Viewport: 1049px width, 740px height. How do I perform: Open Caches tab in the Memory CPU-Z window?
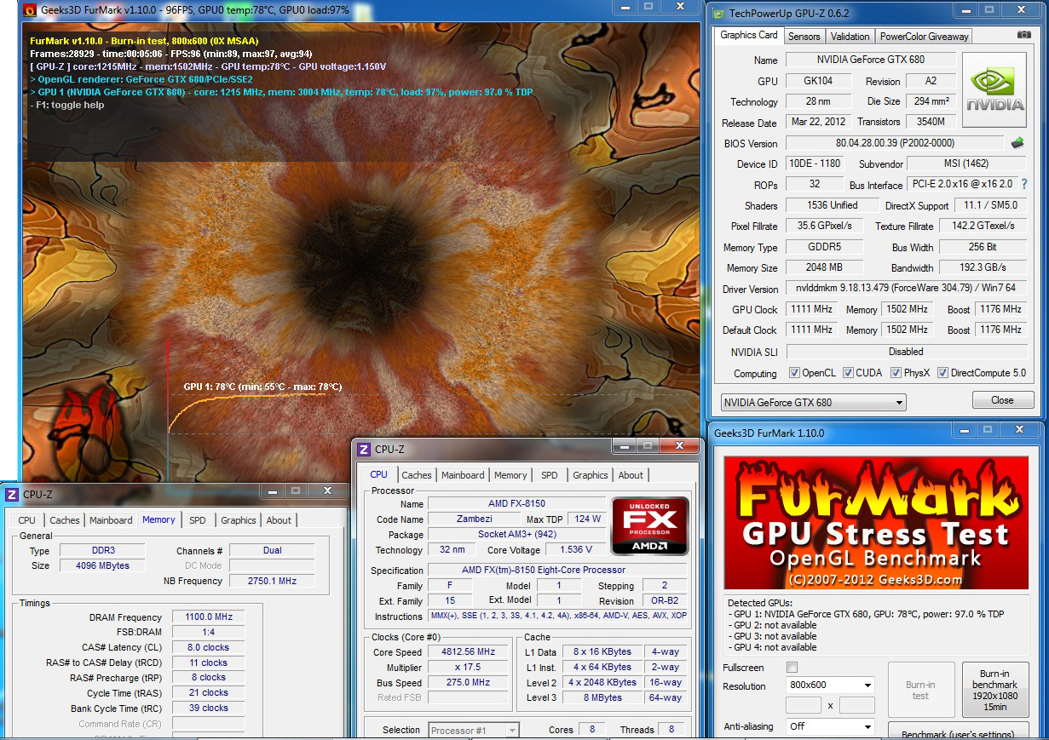[x=65, y=520]
